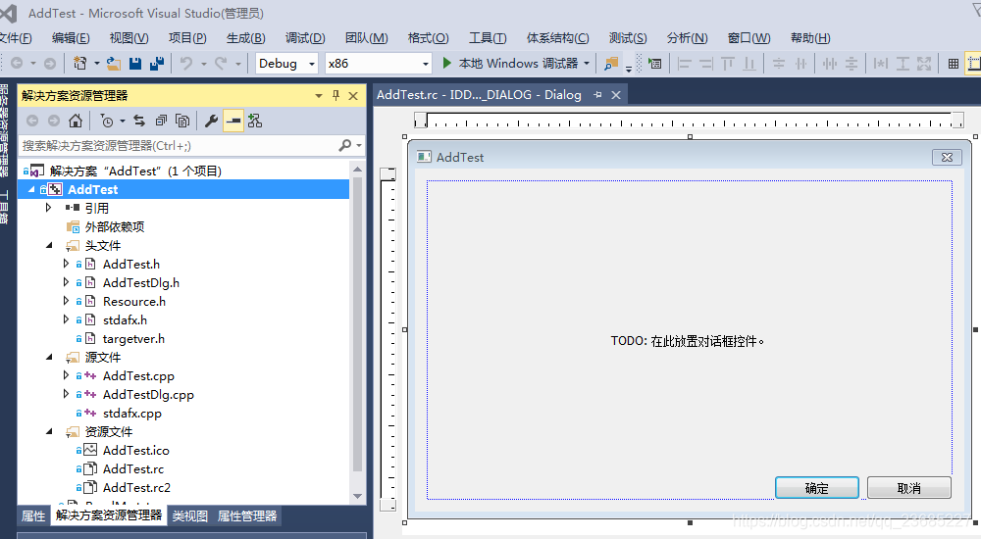Open the 格式(O) menu
The width and height of the screenshot is (981, 539).
pyautogui.click(x=428, y=38)
